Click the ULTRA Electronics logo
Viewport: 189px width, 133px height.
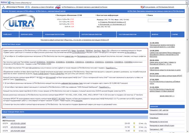pos(20,22)
